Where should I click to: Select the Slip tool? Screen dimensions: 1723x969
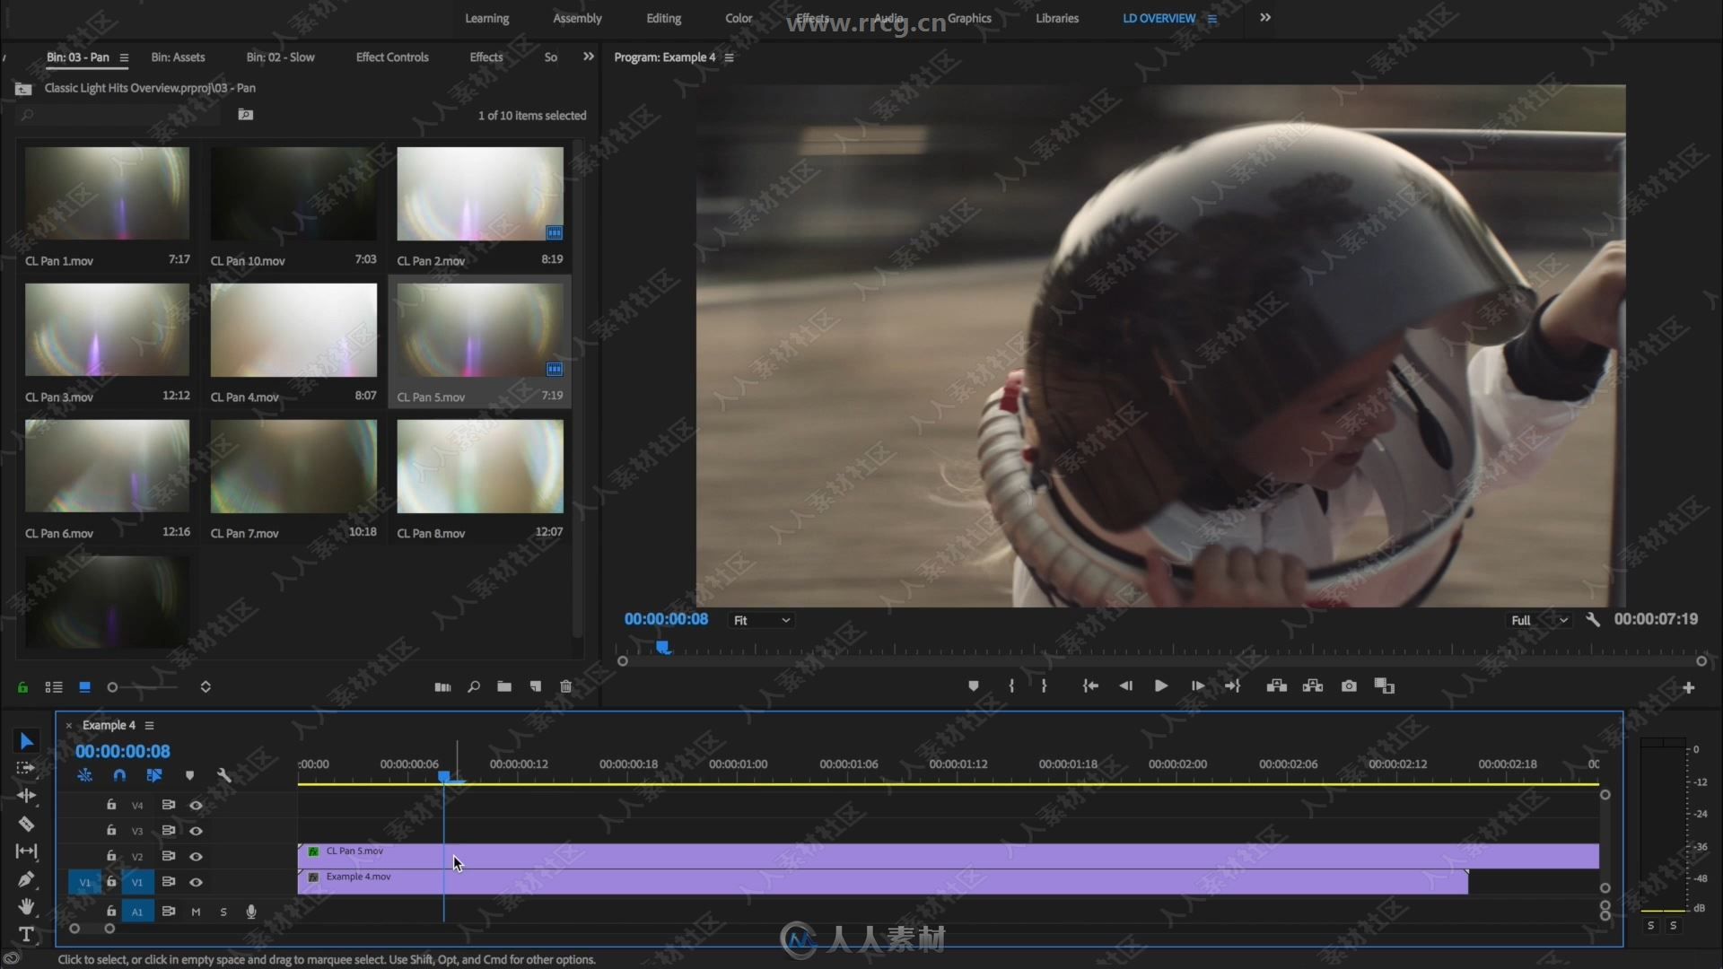pyautogui.click(x=26, y=851)
